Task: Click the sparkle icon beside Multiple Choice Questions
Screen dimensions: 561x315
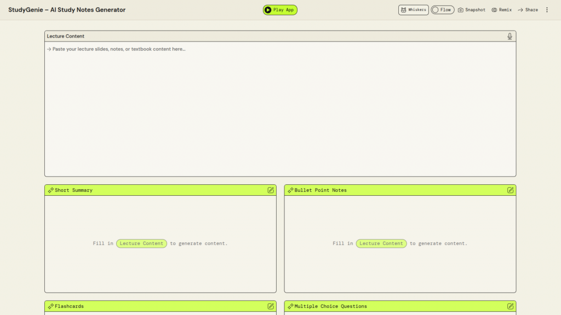Action: pos(290,306)
